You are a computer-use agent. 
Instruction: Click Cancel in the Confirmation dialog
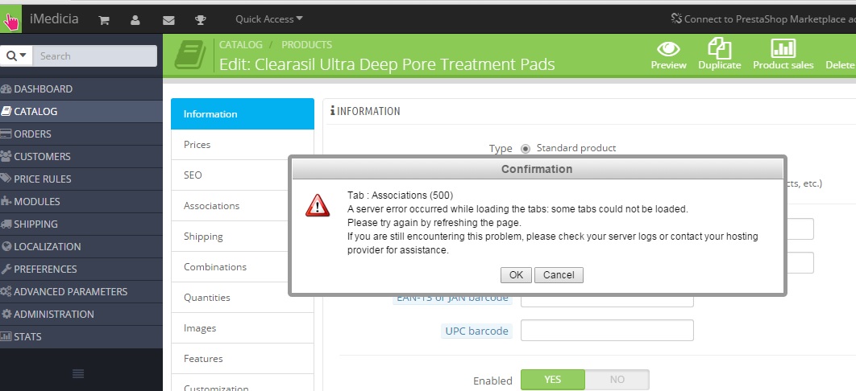559,275
